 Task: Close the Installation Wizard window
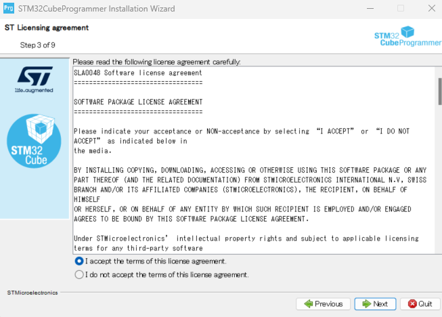pyautogui.click(x=428, y=9)
